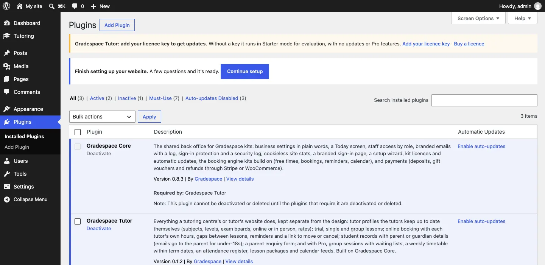Click the Collapse Menu arrow icon
545x265 pixels.
(x=7, y=200)
